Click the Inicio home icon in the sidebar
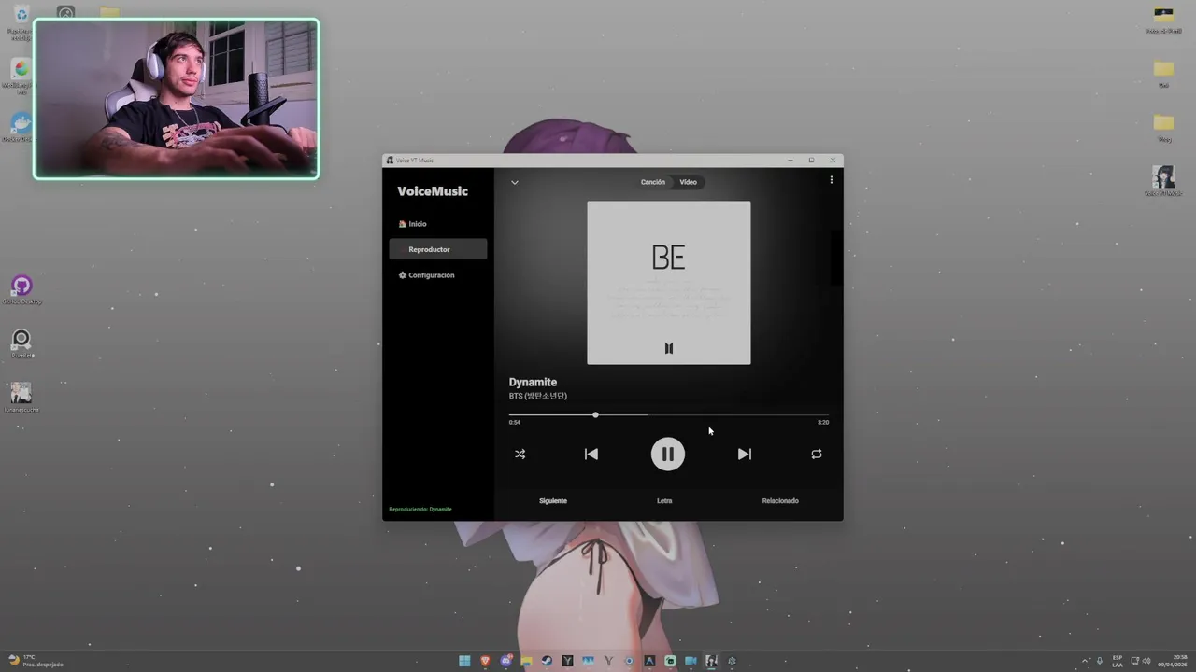1196x672 pixels. click(403, 224)
